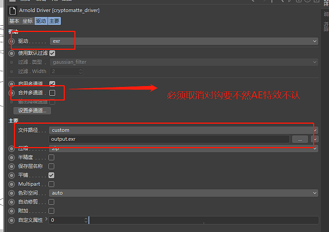Toggle keyframe dot for 自动修剪

(x=12, y=202)
